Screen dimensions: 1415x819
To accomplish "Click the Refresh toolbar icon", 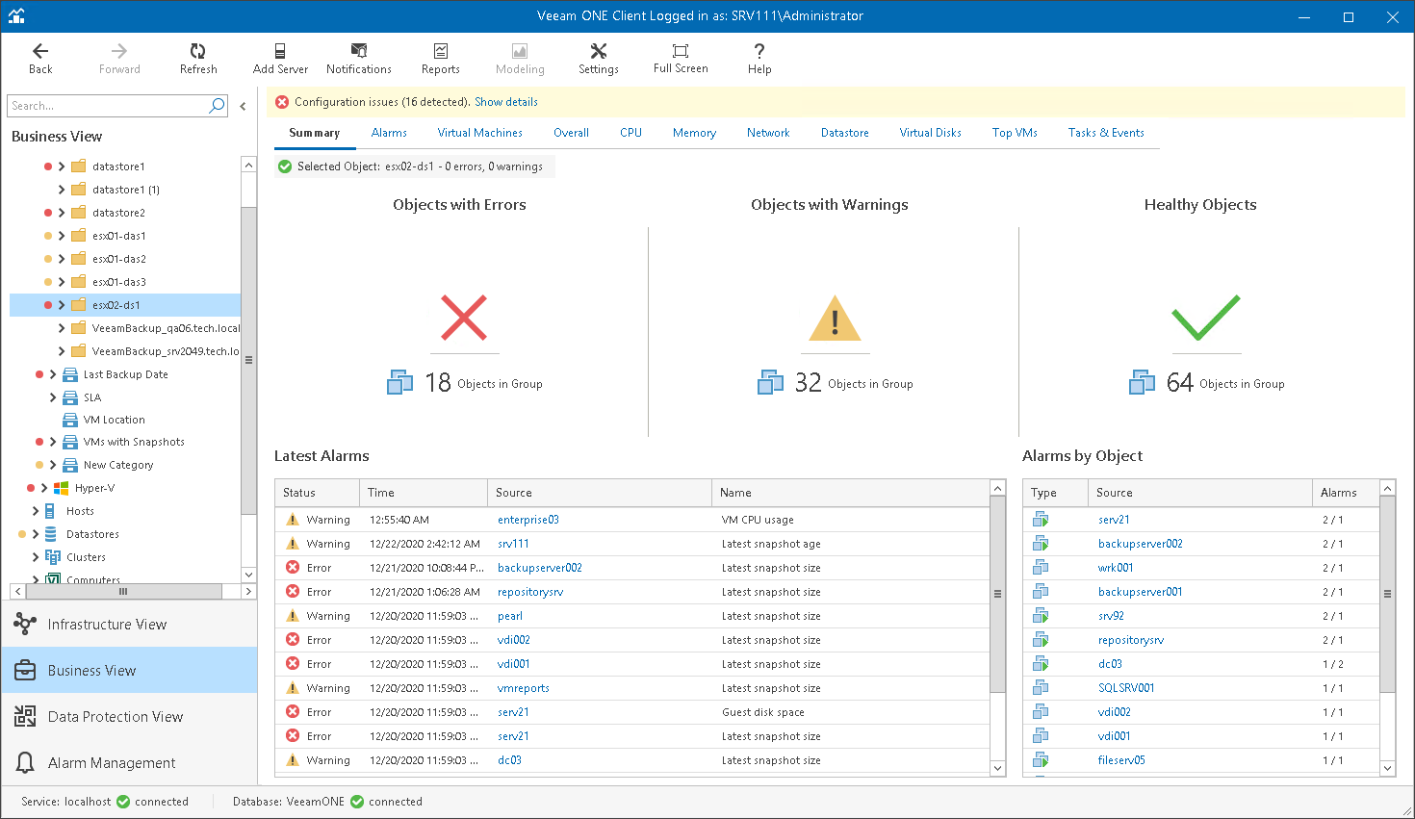I will point(198,52).
